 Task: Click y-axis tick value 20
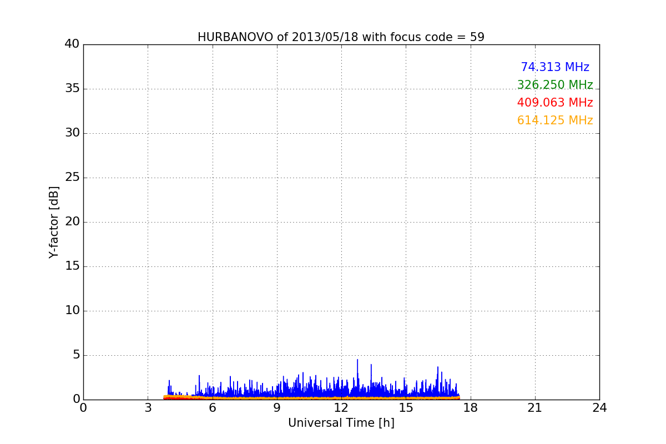pyautogui.click(x=72, y=221)
